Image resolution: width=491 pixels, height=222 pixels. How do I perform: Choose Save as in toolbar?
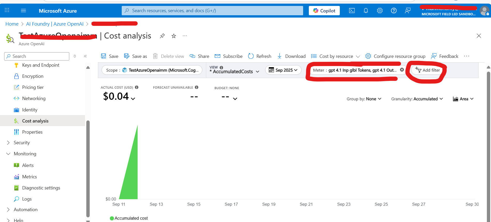(135, 56)
